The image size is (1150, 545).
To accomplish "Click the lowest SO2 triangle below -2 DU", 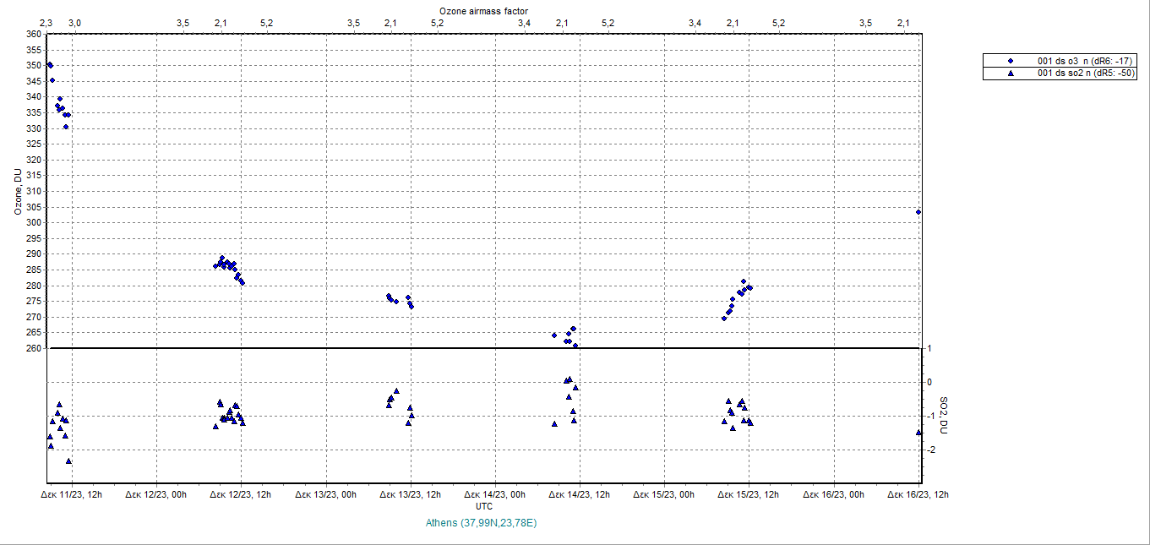I will (x=68, y=461).
